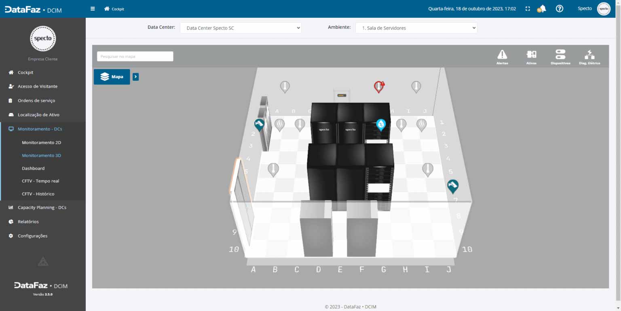
Task: Click the red alarm temperature sensor marker
Action: click(x=379, y=86)
